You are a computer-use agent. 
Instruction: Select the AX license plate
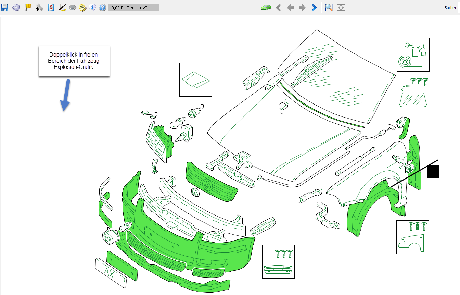point(111,273)
